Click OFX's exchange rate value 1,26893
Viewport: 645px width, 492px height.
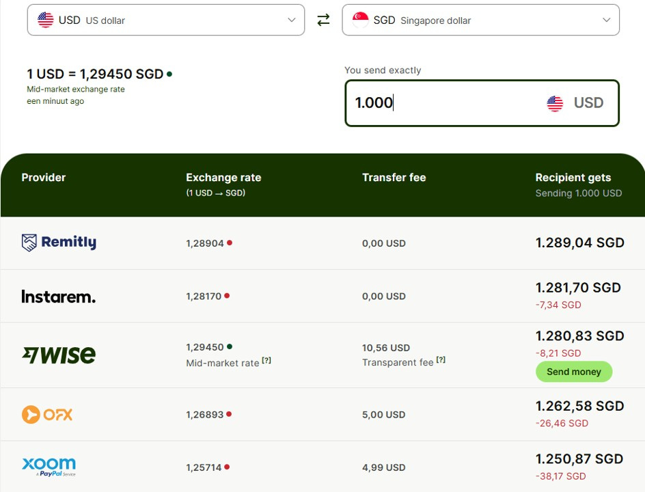pyautogui.click(x=204, y=415)
